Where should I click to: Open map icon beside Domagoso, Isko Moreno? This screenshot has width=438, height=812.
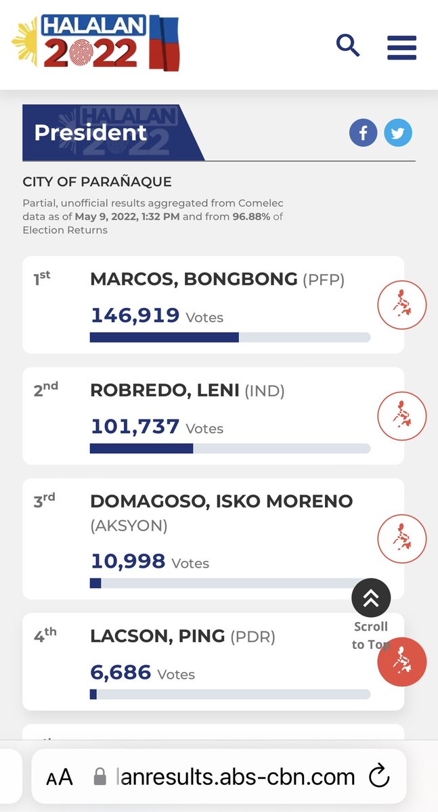coord(401,539)
